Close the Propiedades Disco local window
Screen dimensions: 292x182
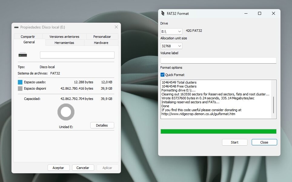point(116,27)
